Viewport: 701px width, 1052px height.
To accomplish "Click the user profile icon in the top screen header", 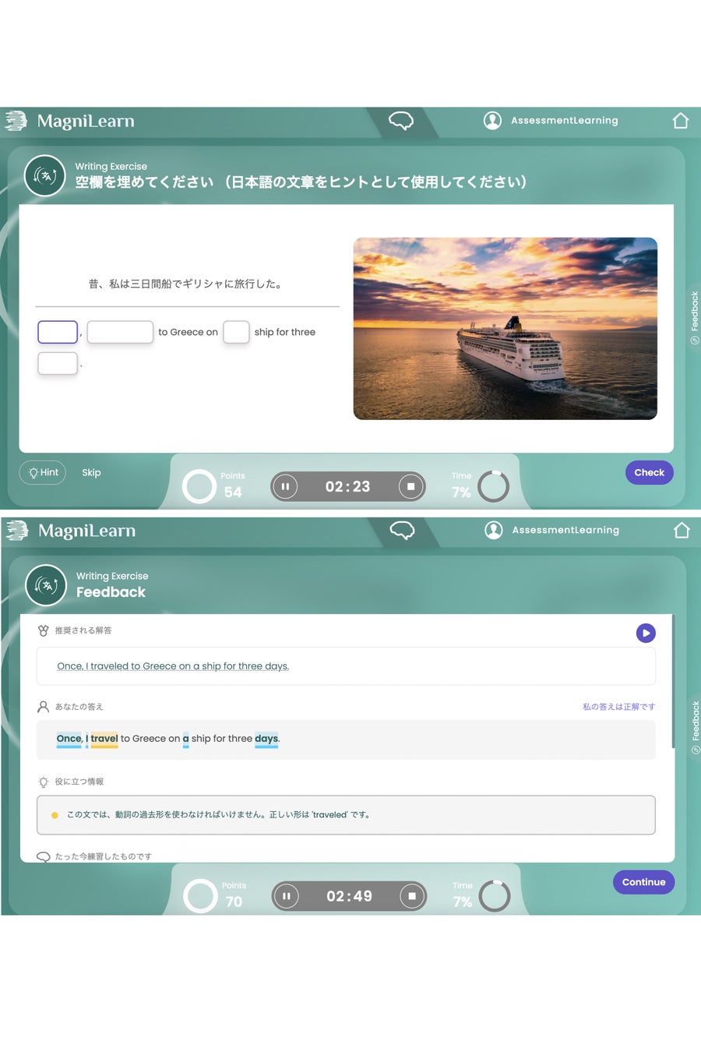I will [x=492, y=121].
